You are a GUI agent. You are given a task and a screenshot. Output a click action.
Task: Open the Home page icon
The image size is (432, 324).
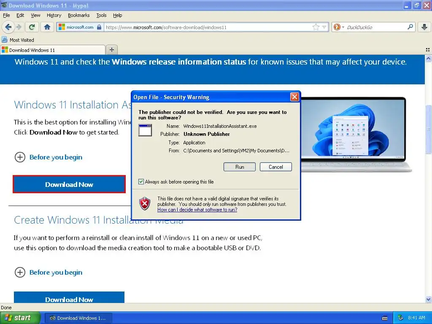47,27
